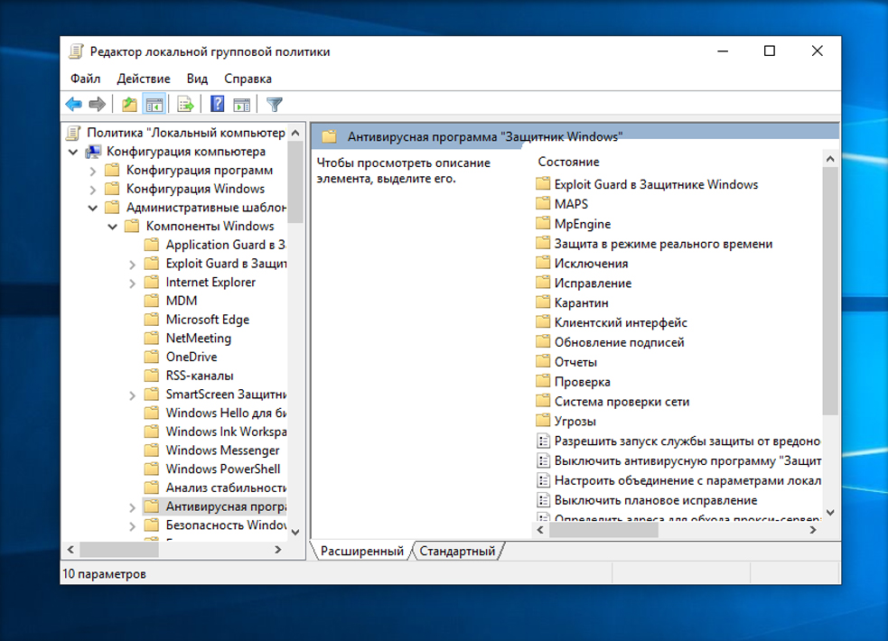
Task: Expand the Internet Explorer tree node
Action: pyautogui.click(x=133, y=283)
